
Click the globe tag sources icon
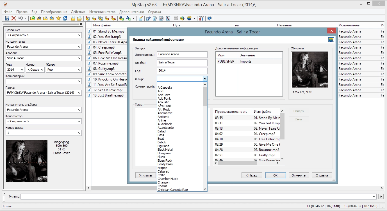[182, 18]
